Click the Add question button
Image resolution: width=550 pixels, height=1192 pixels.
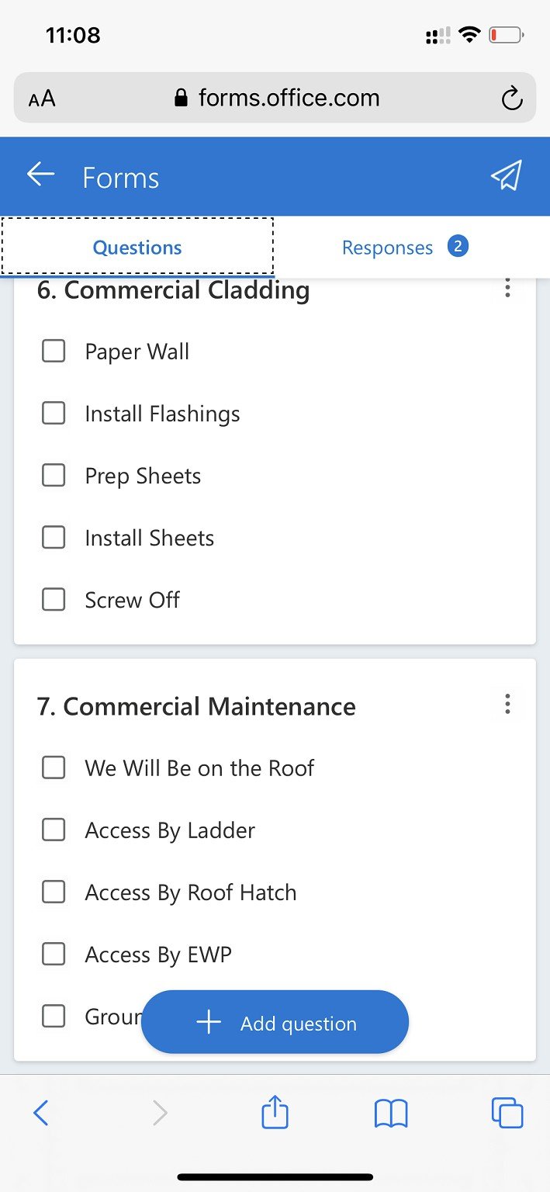[x=275, y=1022]
